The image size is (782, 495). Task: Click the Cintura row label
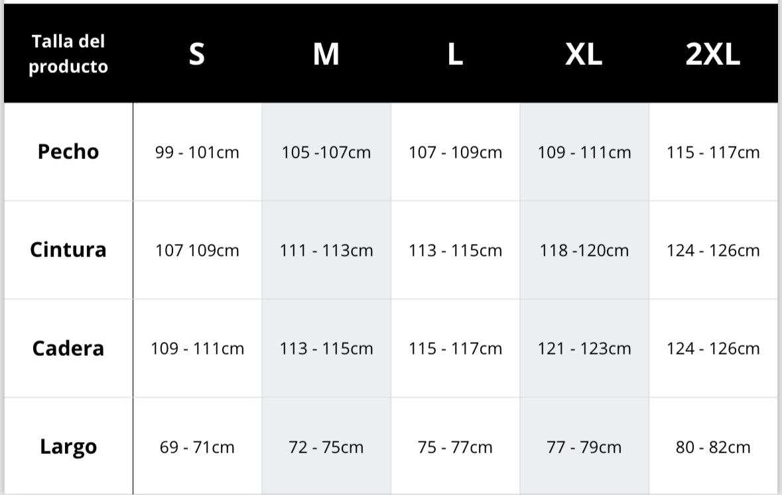(x=68, y=250)
